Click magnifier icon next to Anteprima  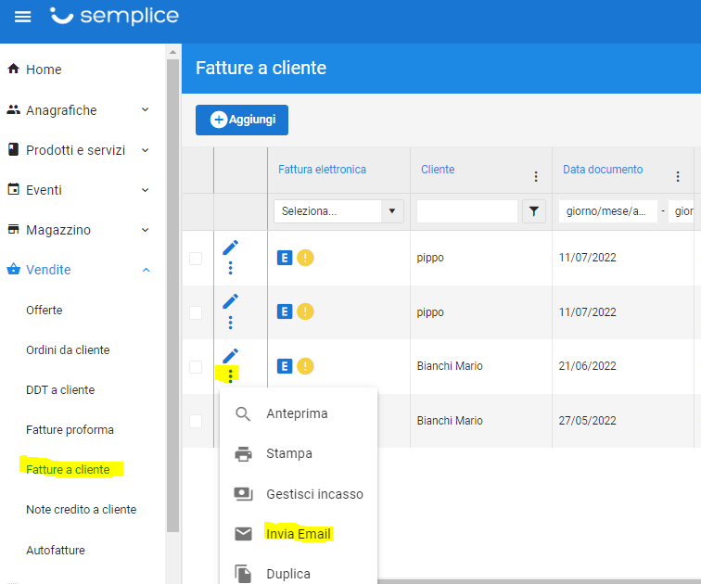point(243,413)
